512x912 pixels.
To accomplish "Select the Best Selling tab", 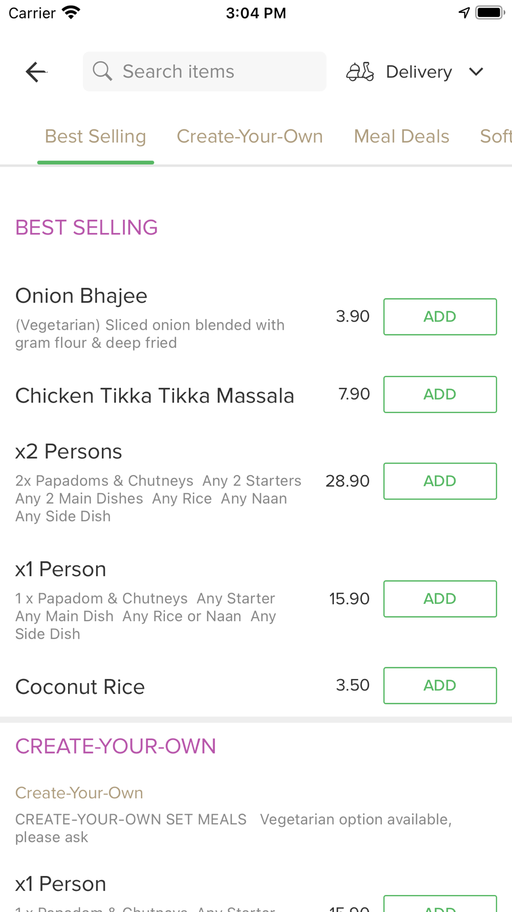I will tap(95, 136).
